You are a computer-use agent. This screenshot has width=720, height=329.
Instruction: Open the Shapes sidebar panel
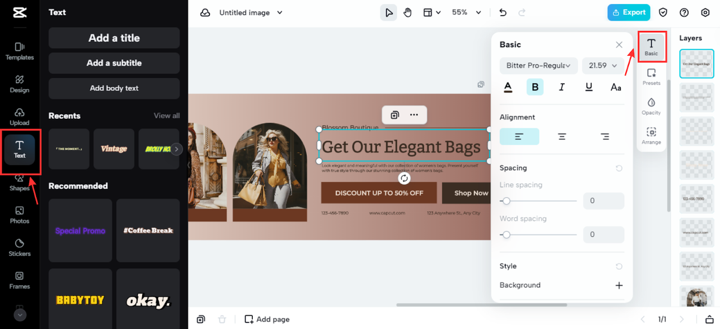20,183
